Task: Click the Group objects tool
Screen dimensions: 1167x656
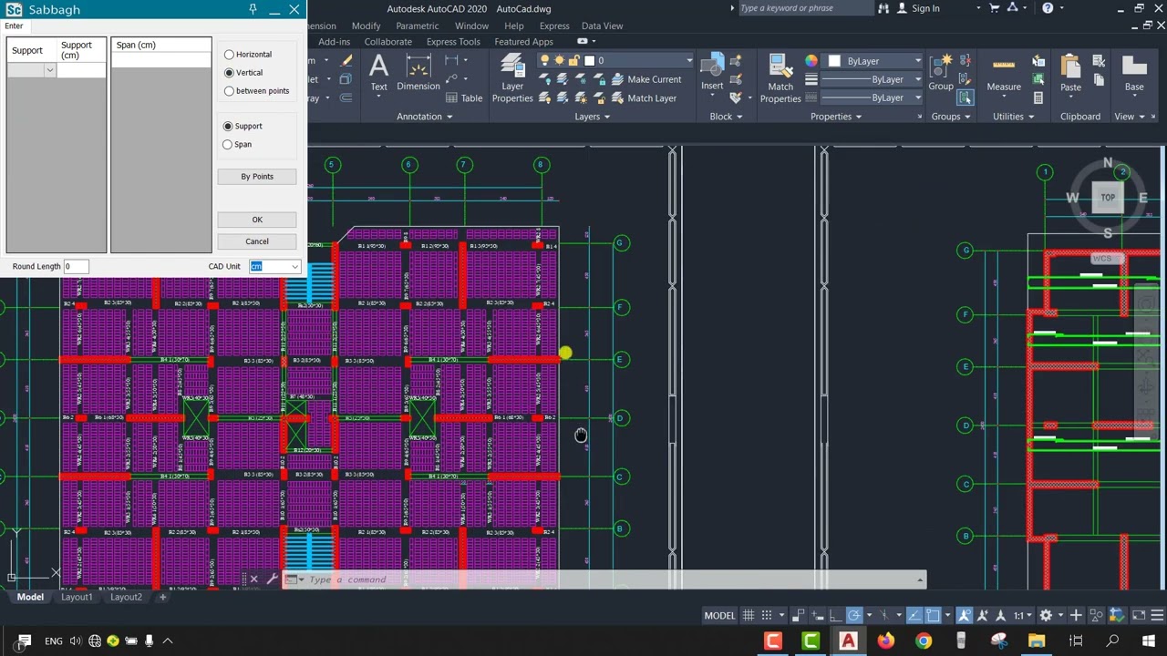Action: pyautogui.click(x=941, y=73)
